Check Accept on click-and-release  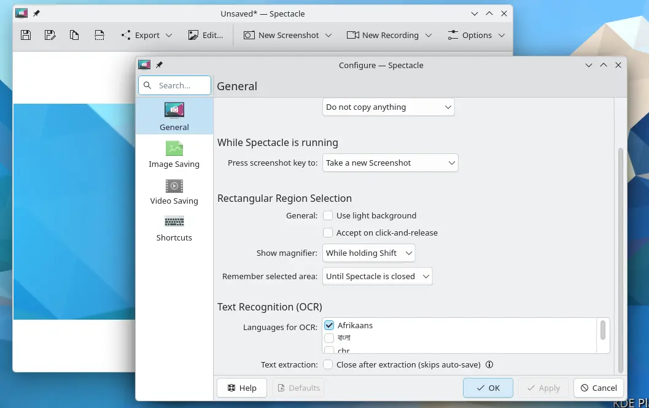(x=328, y=233)
